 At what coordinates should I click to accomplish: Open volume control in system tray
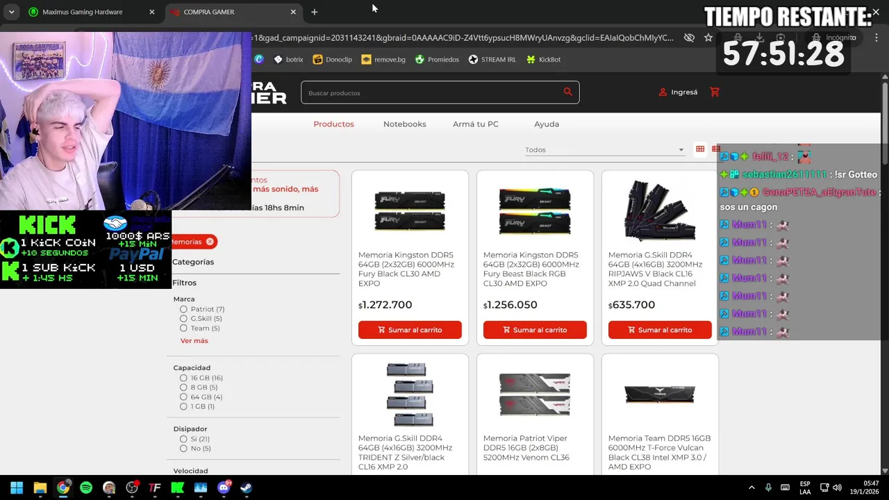tap(837, 487)
